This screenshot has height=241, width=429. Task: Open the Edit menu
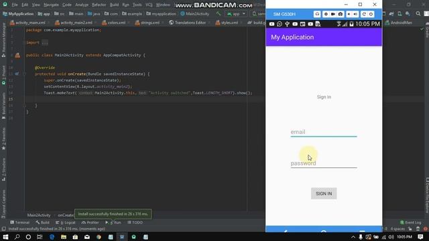pyautogui.click(x=25, y=5)
